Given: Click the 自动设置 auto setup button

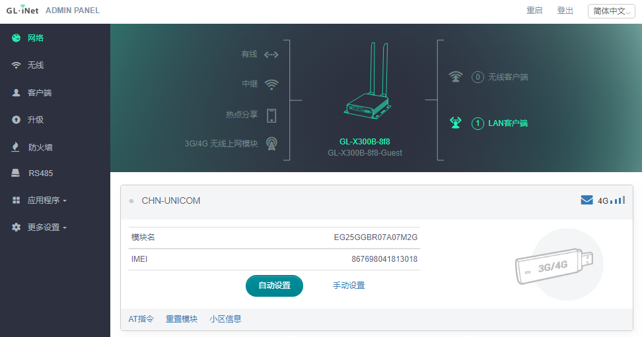Looking at the screenshot, I should click(x=274, y=286).
